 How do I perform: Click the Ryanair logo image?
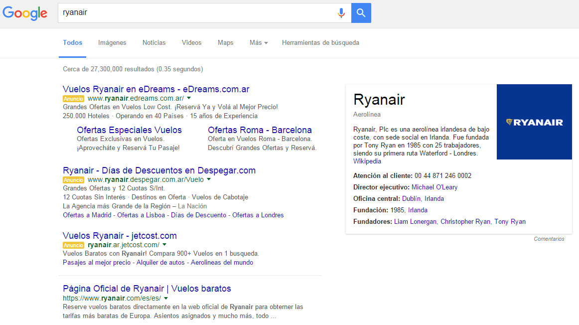point(534,122)
